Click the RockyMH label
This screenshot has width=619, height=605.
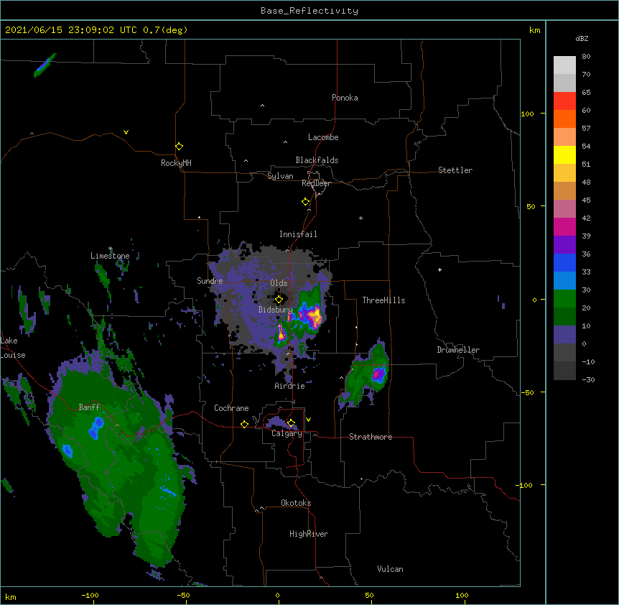pos(176,163)
